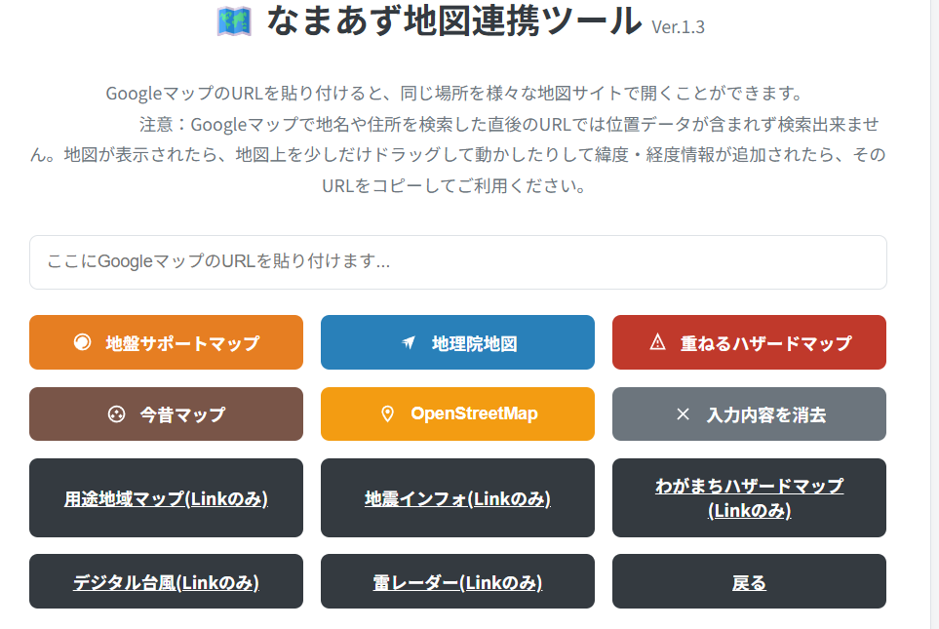This screenshot has height=629, width=939.
Task: Open the デジタル台風(Linkのみ) link
Action: [166, 582]
